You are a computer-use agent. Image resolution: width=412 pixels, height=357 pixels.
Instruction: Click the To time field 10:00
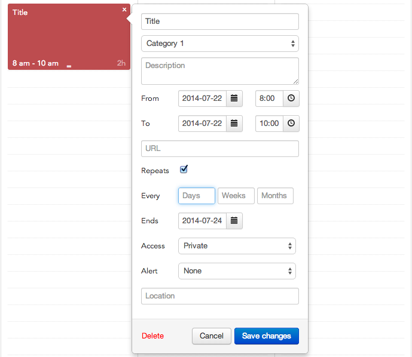269,124
